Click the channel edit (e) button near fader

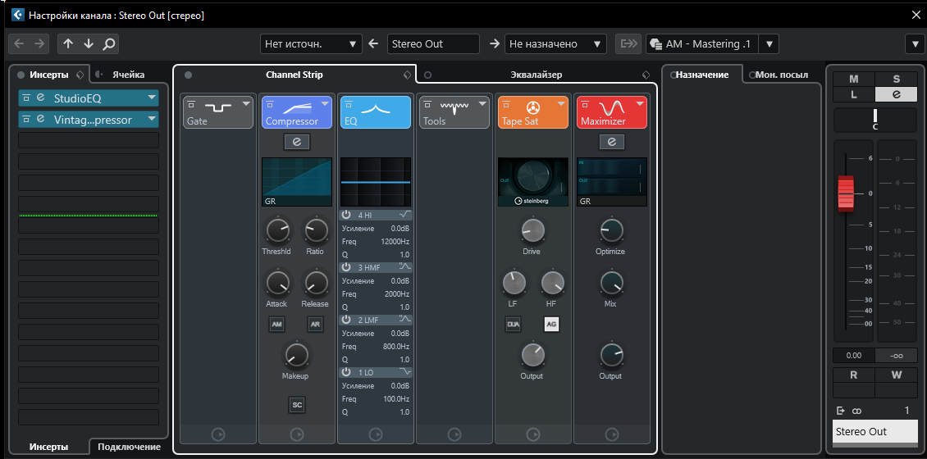point(897,94)
